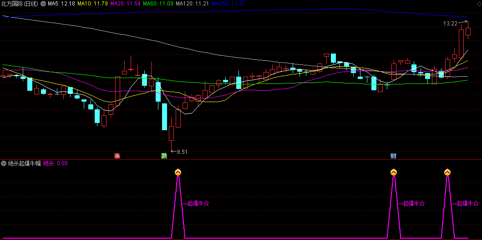Viewport: 482px width, 240px height.
Task: Click the first 起爆牛 signal arrow icon
Action: click(178, 172)
